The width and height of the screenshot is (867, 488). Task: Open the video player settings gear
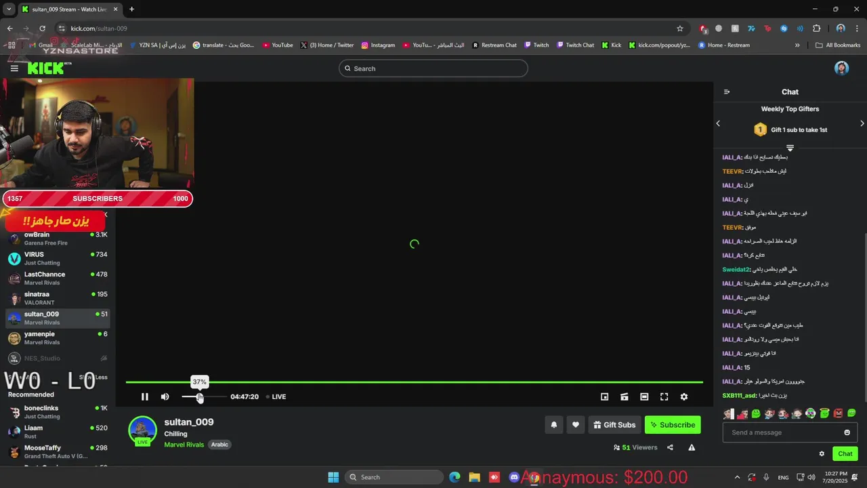click(684, 396)
